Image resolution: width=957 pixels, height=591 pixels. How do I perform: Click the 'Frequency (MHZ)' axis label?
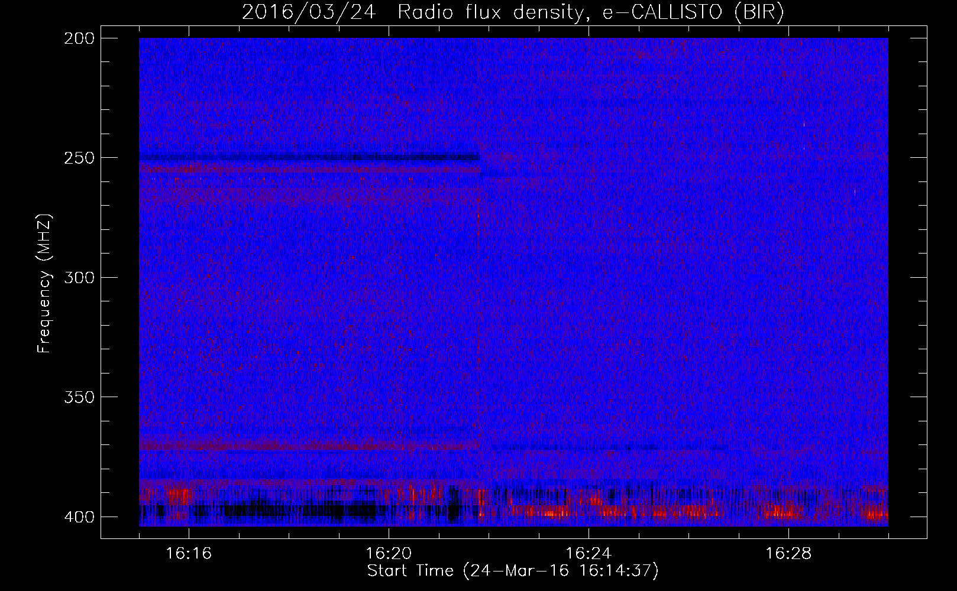44,283
